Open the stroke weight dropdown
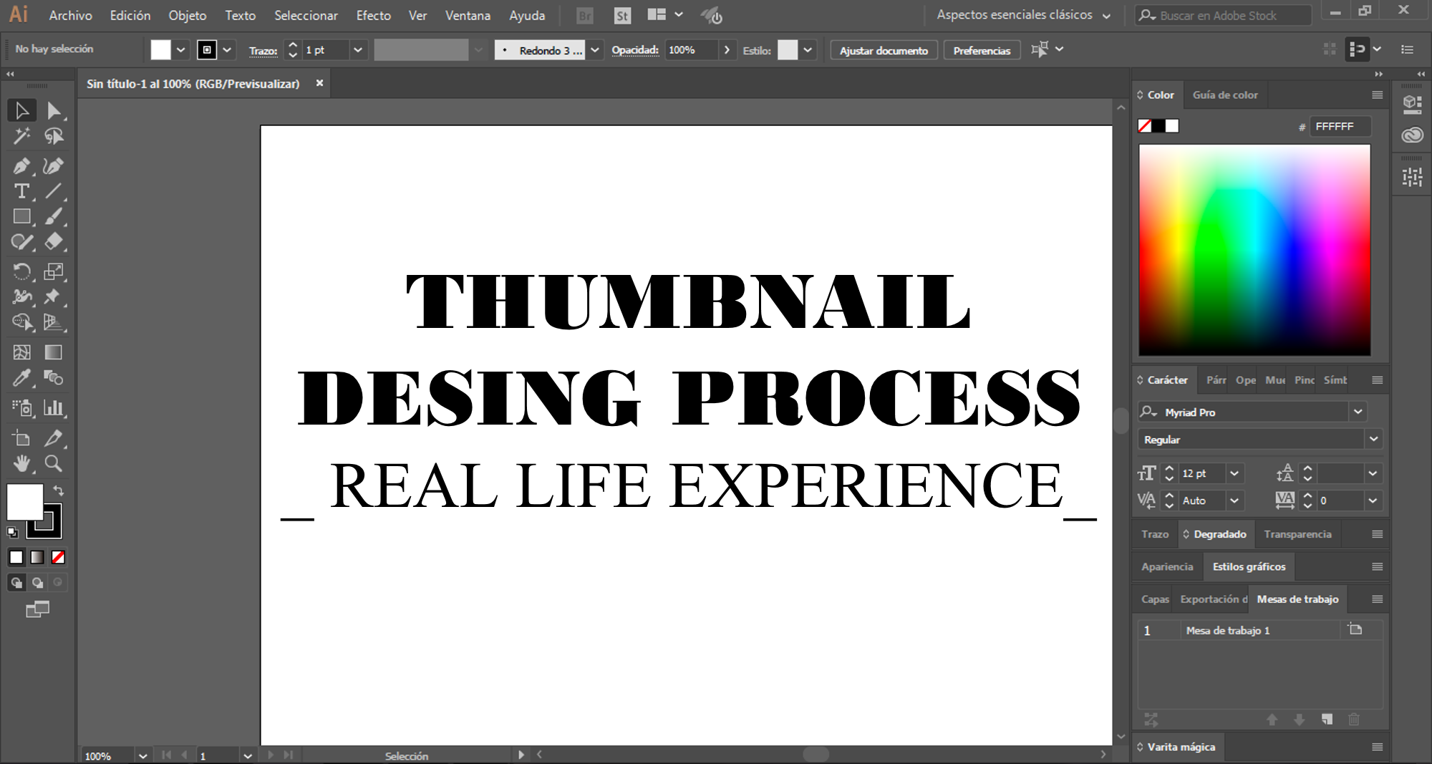 click(358, 50)
